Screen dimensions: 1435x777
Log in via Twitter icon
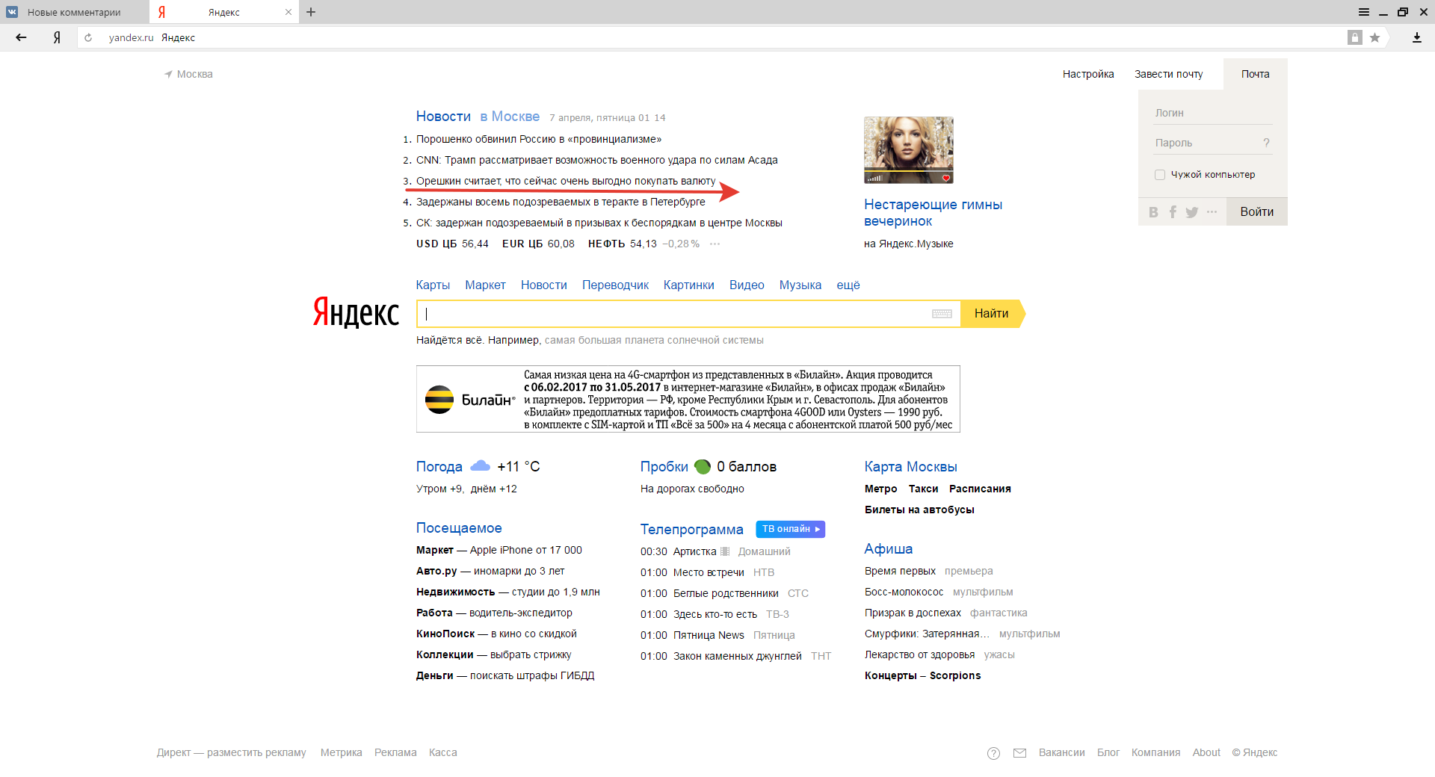[1192, 212]
